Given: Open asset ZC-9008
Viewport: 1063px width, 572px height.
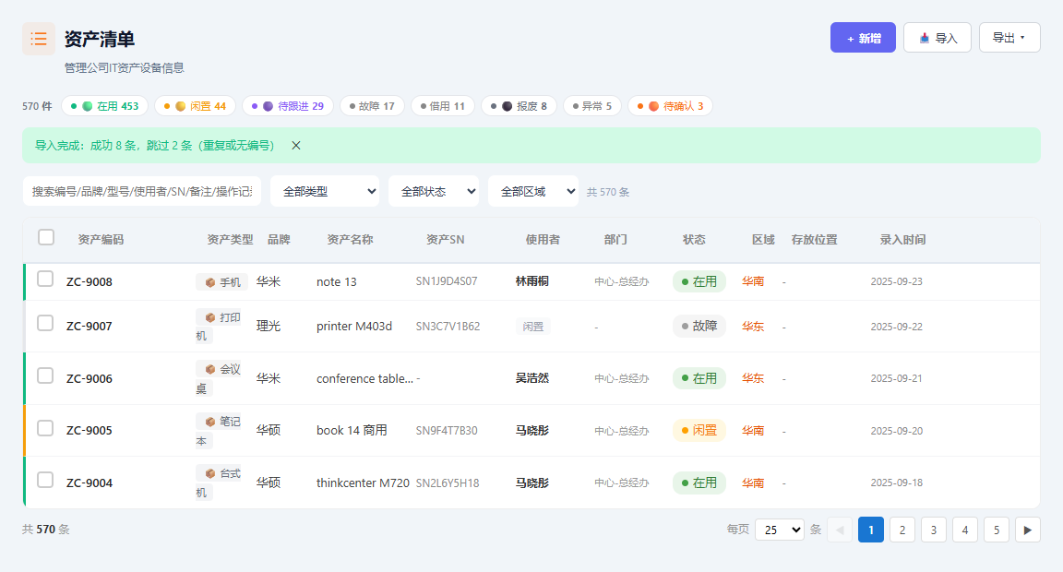Looking at the screenshot, I should (x=90, y=282).
